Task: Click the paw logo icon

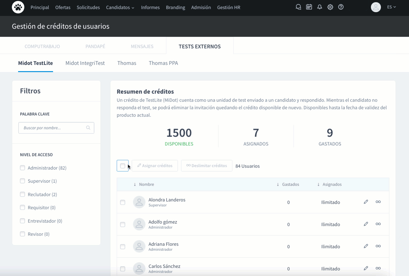Action: (x=18, y=7)
